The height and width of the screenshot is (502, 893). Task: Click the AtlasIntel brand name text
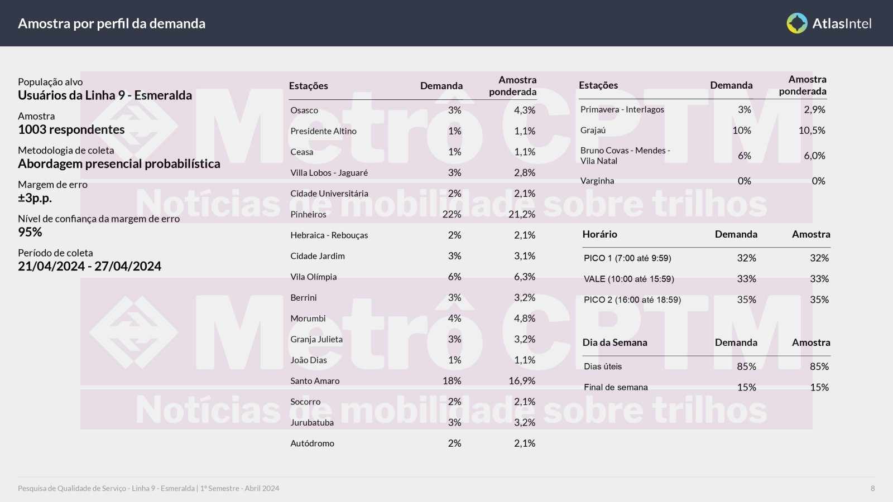tap(842, 23)
